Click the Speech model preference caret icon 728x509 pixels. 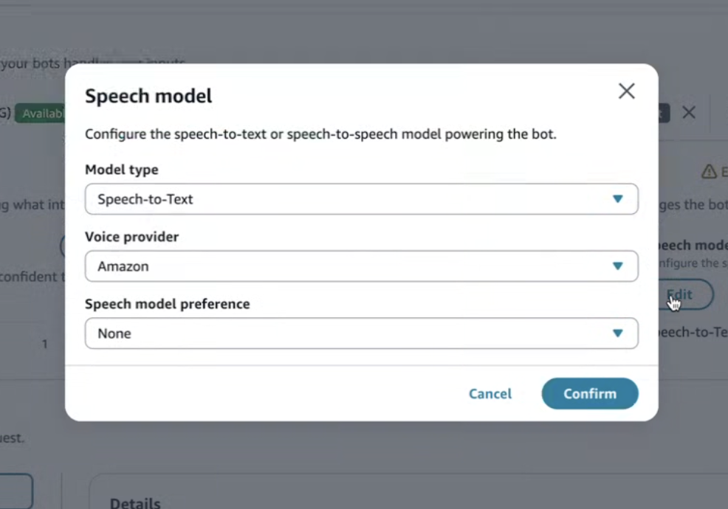(x=619, y=333)
